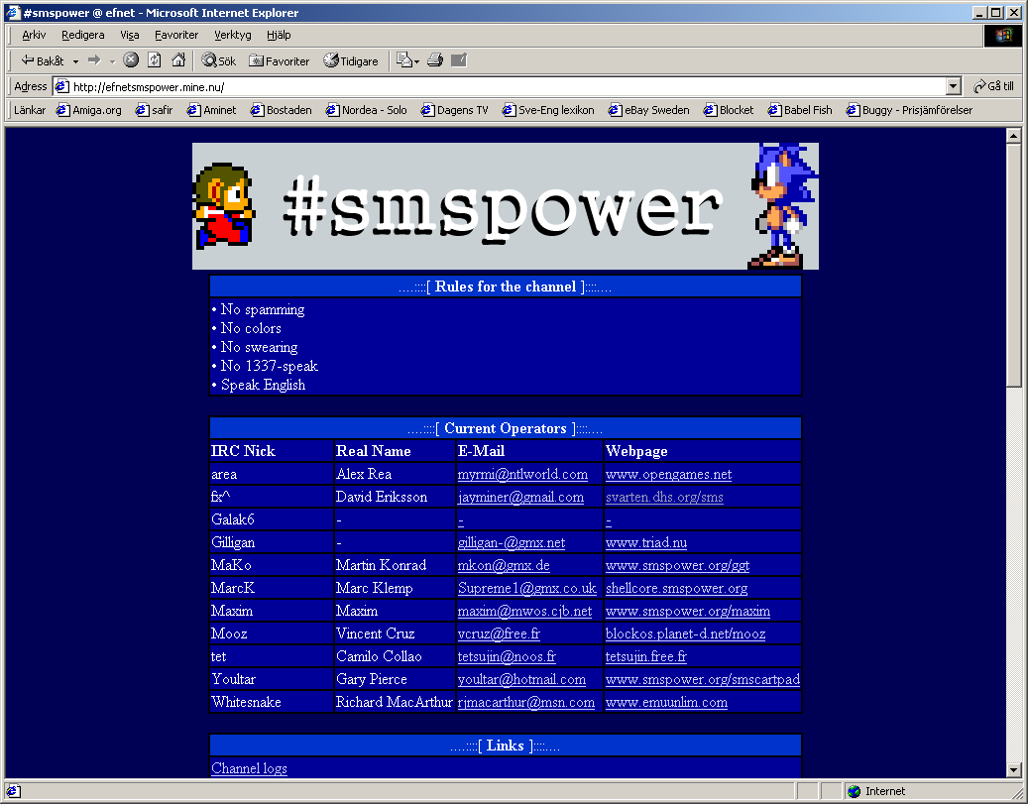Open the shellcore.smspower.org link

[x=677, y=588]
